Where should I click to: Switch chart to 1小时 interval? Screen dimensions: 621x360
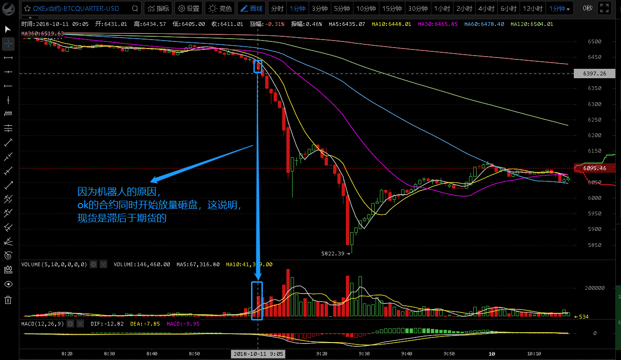tap(442, 8)
